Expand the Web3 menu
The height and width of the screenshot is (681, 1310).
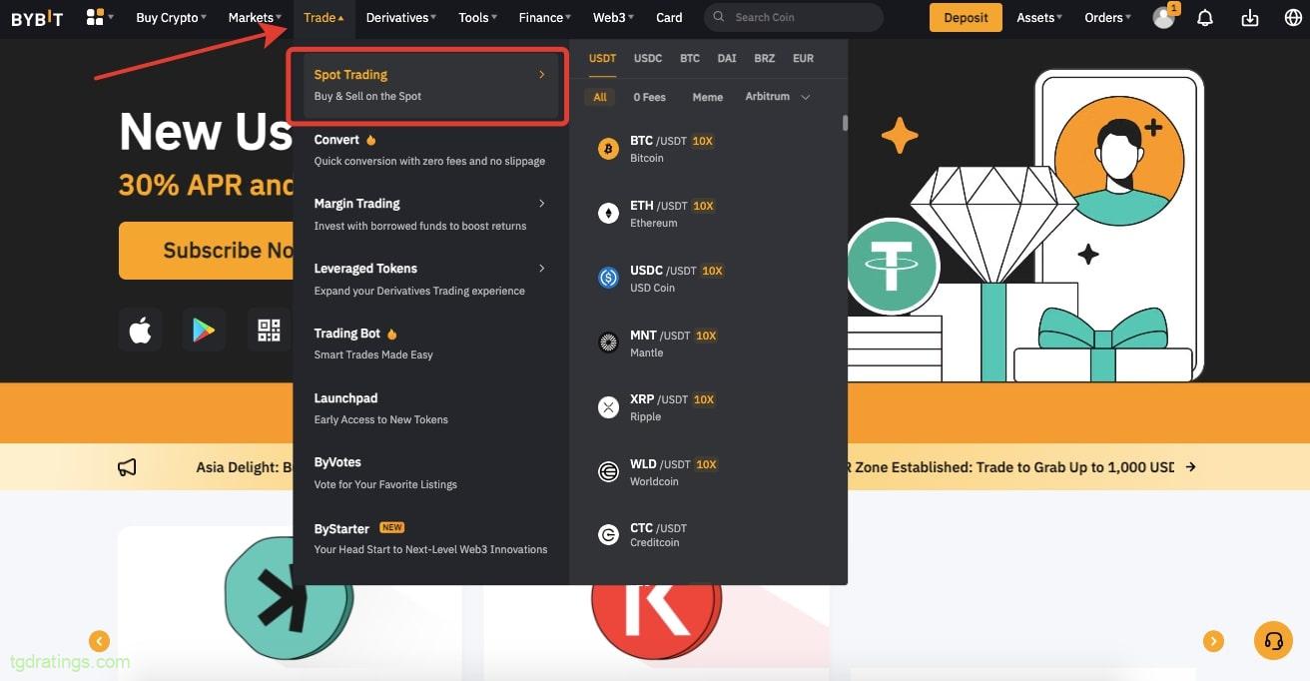pyautogui.click(x=613, y=17)
